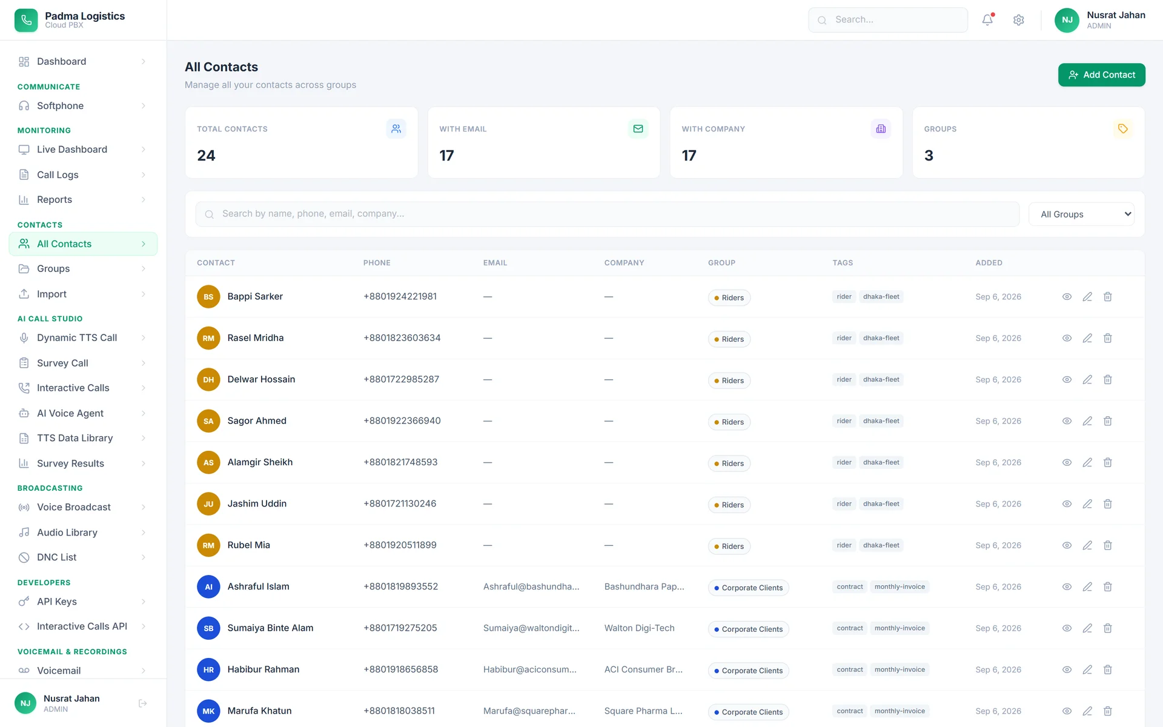Delete Delwar Hossain using trash icon
The image size is (1163, 727).
pyautogui.click(x=1108, y=380)
